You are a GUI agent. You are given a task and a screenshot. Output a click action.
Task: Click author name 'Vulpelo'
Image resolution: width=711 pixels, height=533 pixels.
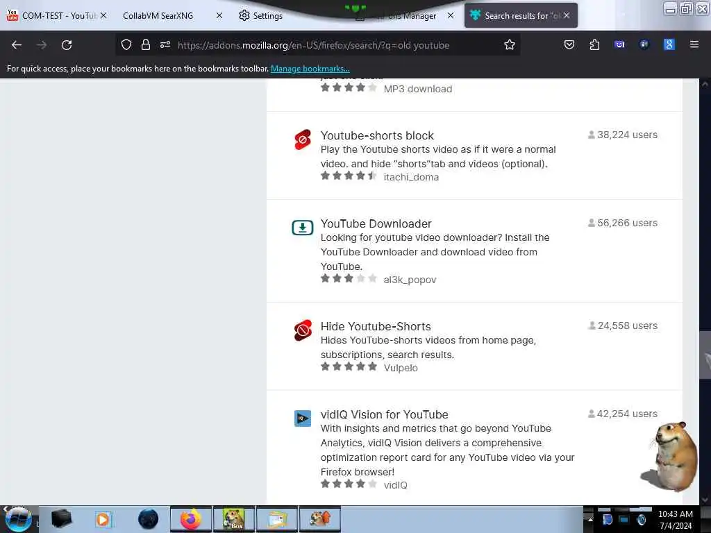(401, 368)
